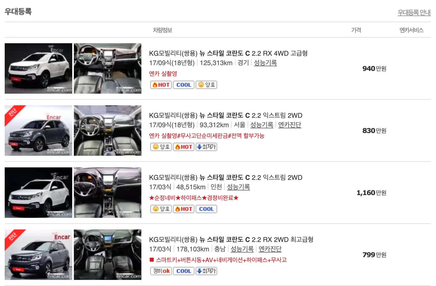Click COOL badge on 940만원 listing

click(184, 85)
